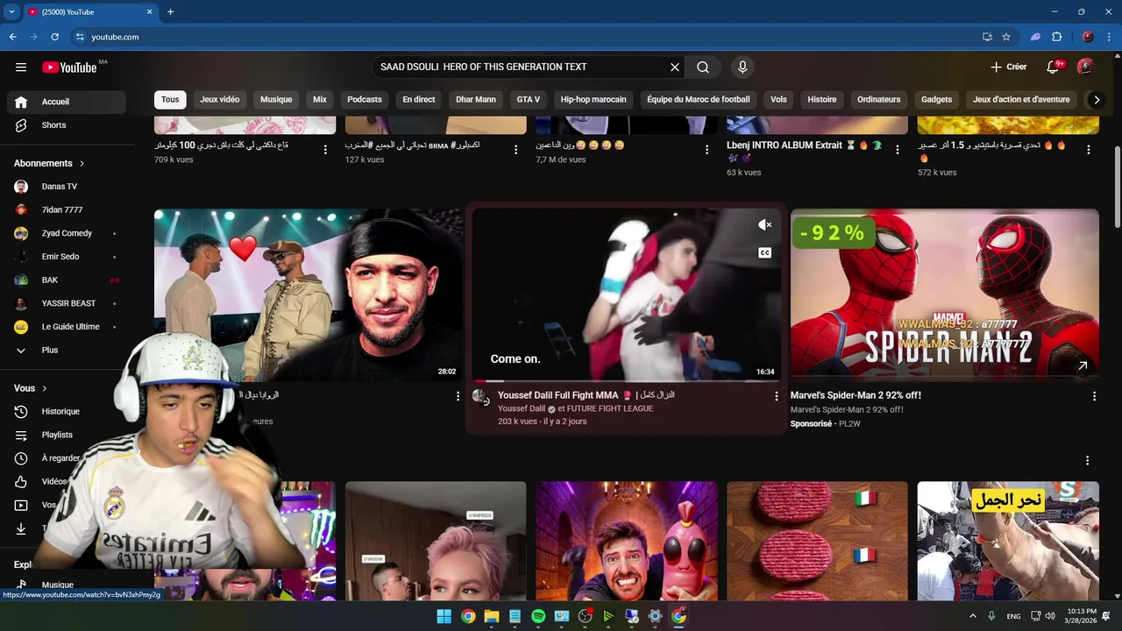Open options for Youssef Dalil Full Fight video
The width and height of the screenshot is (1122, 631).
pyautogui.click(x=776, y=396)
